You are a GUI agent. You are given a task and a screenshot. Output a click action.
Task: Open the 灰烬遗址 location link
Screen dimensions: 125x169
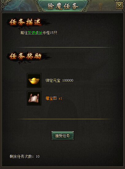35,33
